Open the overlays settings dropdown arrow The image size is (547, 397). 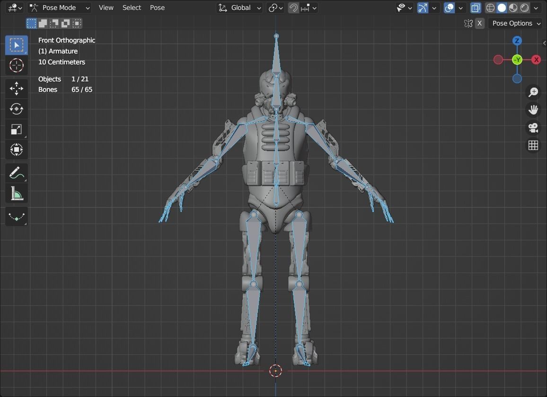coord(461,8)
